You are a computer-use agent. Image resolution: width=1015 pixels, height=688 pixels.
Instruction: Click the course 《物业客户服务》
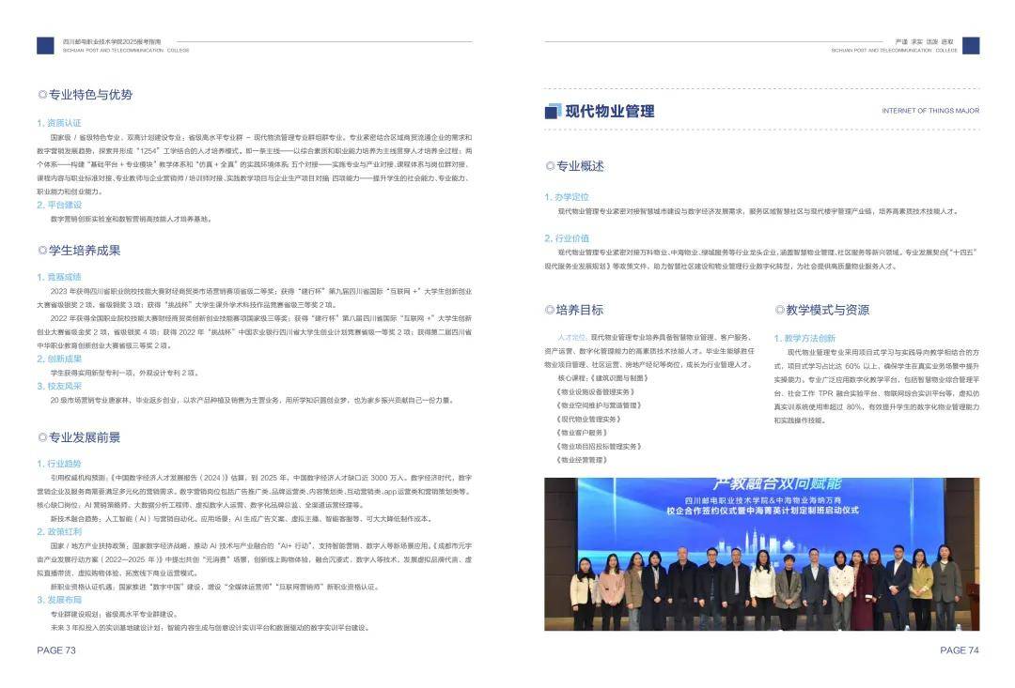582,434
